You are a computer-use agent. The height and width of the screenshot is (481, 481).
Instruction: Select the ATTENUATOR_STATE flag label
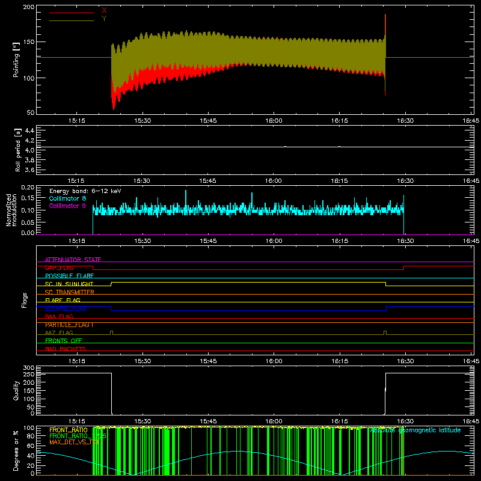(x=73, y=260)
